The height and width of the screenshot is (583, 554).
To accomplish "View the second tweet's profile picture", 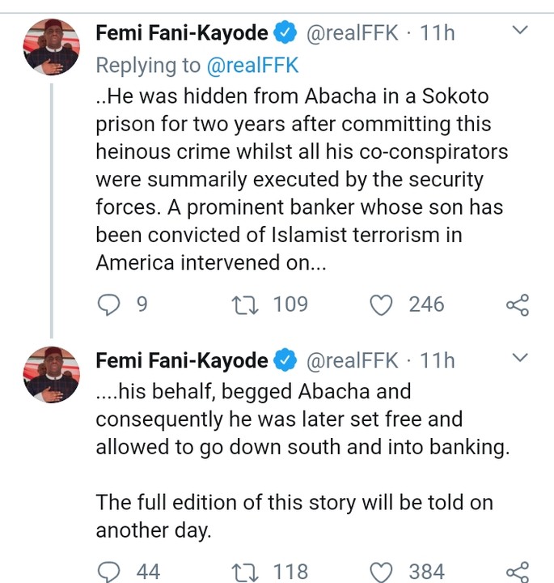I will pos(51,373).
